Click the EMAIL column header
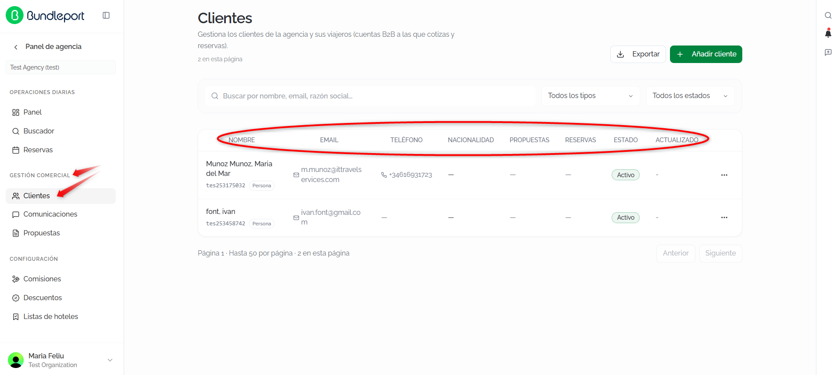837x375 pixels. [329, 140]
